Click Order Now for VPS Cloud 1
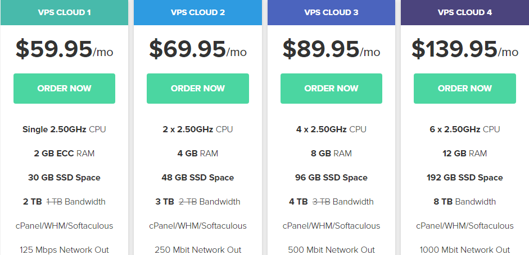This screenshot has height=255, width=529. point(64,89)
